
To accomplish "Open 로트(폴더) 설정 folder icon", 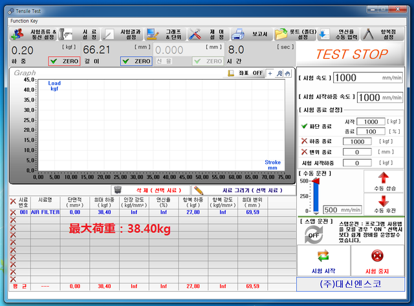I will 282,34.
